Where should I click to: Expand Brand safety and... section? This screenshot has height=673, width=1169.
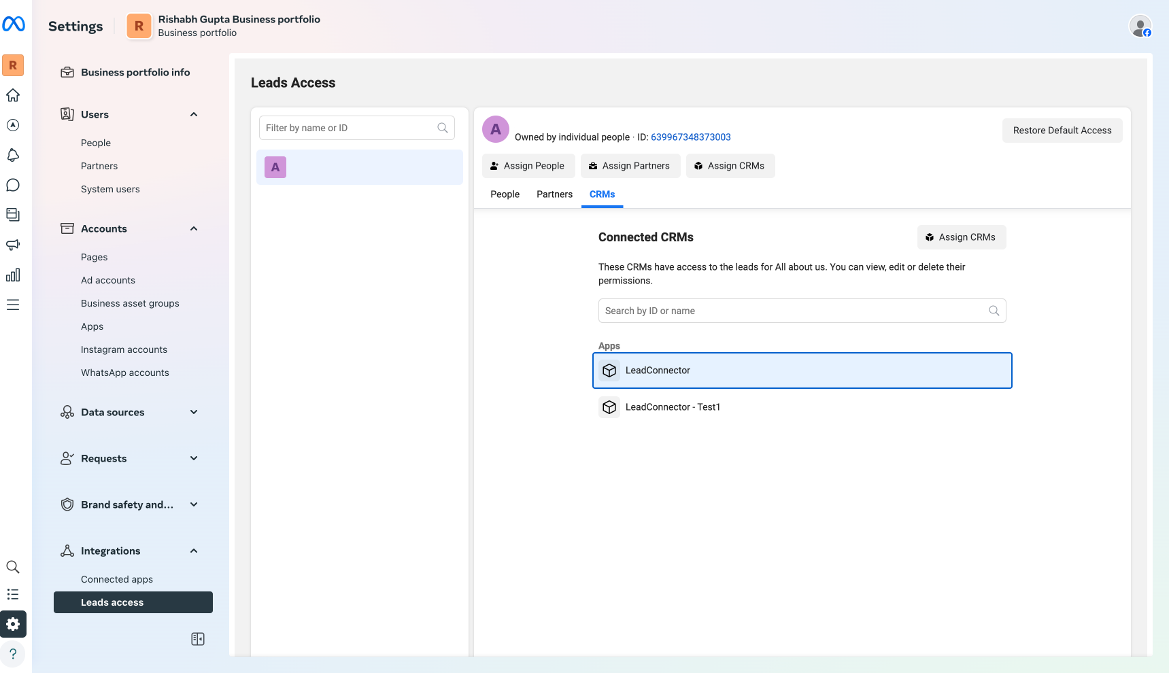(194, 504)
